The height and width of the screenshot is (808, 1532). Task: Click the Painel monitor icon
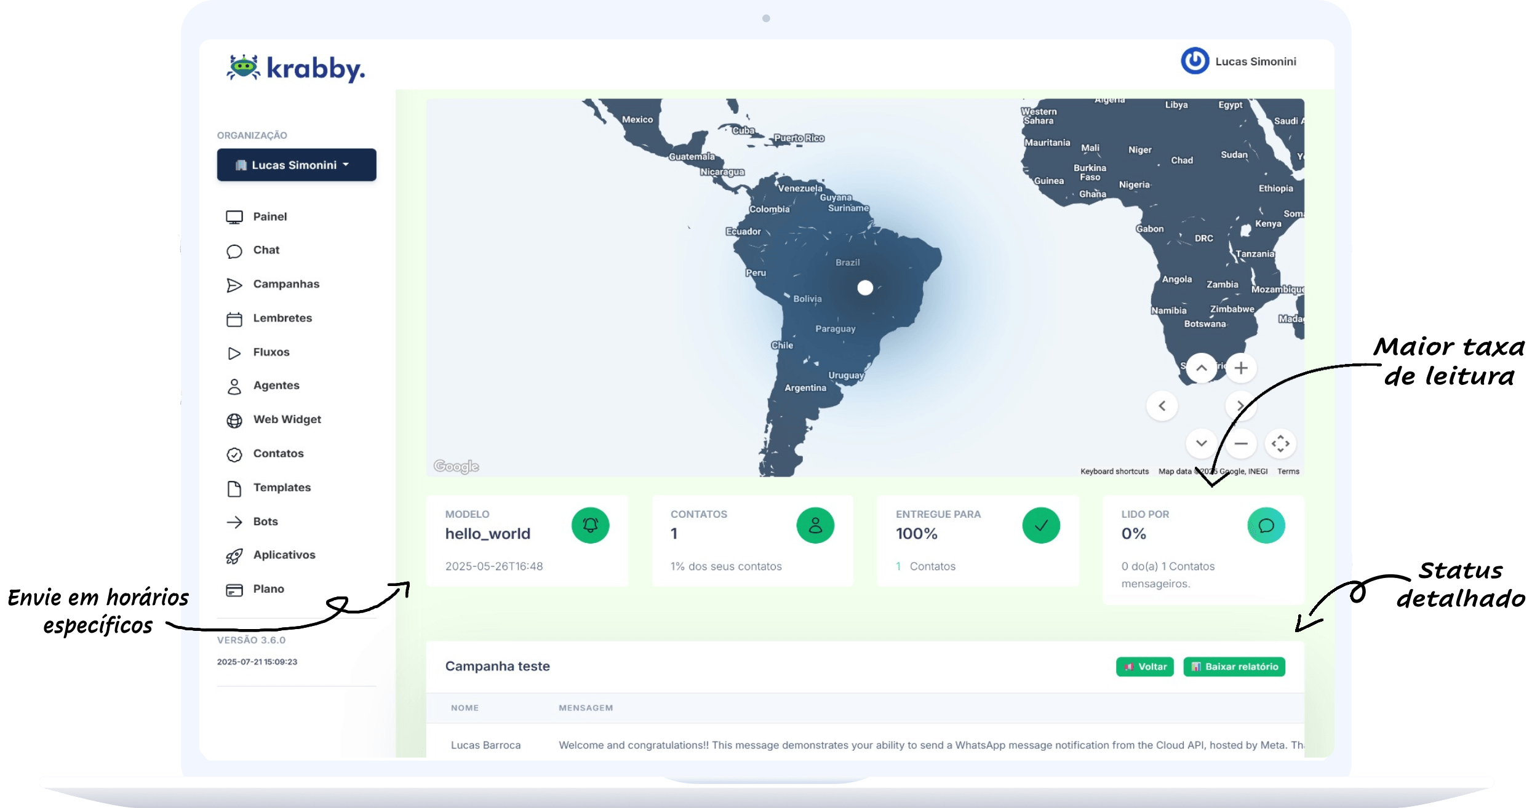[x=234, y=217]
